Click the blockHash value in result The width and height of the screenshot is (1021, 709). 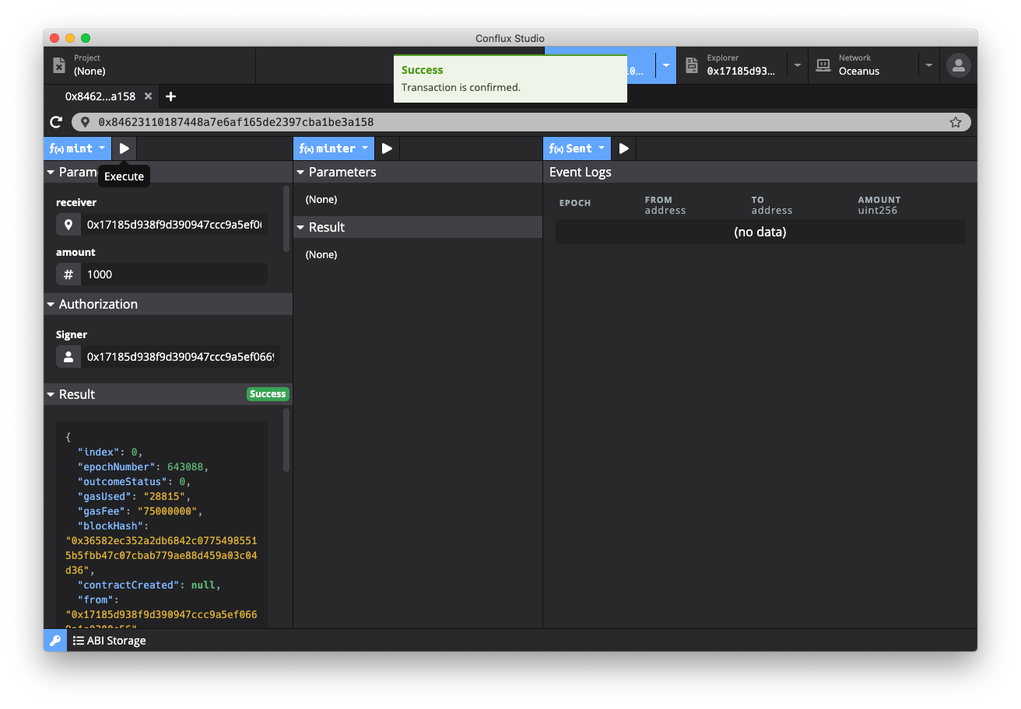point(161,555)
